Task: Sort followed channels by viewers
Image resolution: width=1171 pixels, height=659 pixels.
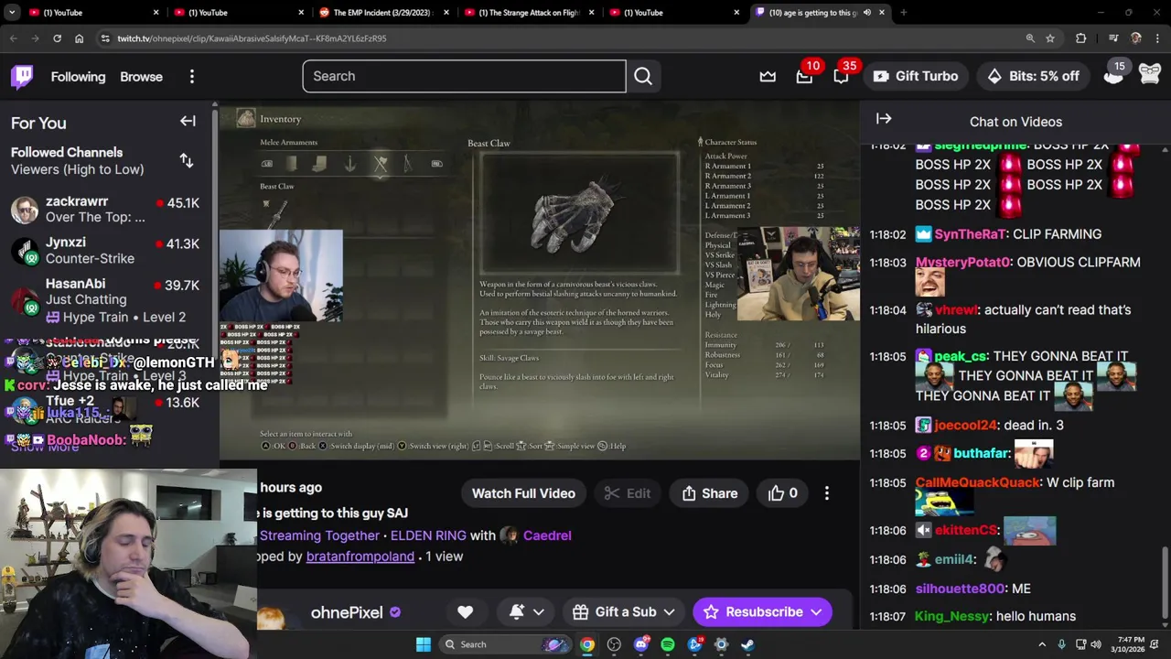Action: 187,160
